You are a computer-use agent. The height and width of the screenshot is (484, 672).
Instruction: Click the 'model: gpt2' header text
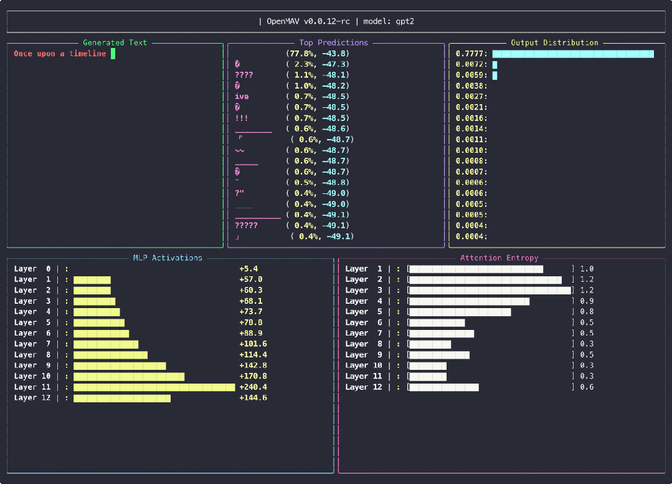tap(389, 21)
